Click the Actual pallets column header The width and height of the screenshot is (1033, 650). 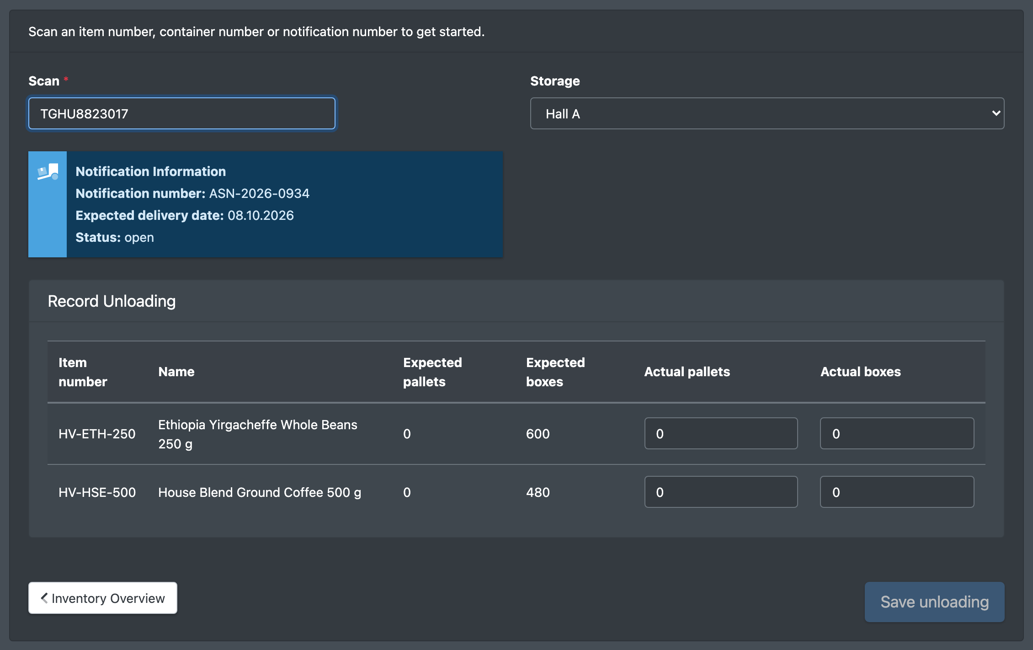[x=687, y=372]
